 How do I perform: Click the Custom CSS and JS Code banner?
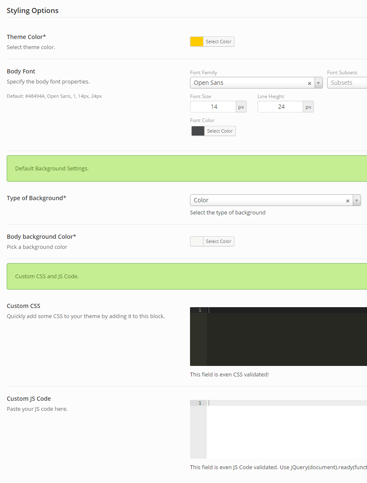pos(187,276)
